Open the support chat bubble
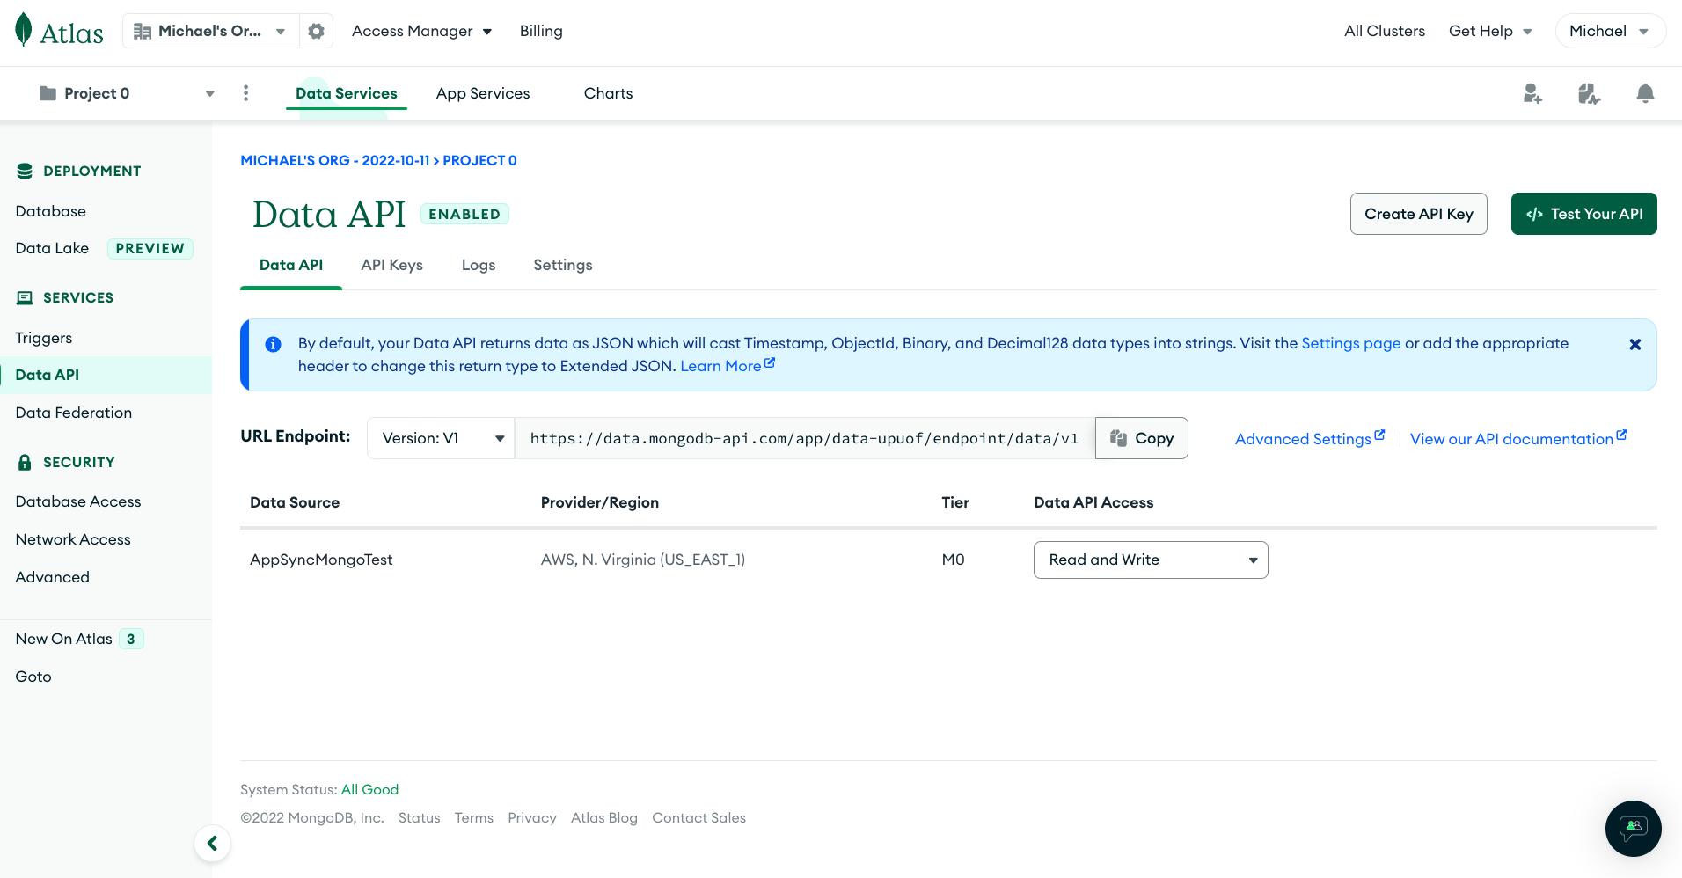Viewport: 1682px width, 878px height. tap(1634, 829)
